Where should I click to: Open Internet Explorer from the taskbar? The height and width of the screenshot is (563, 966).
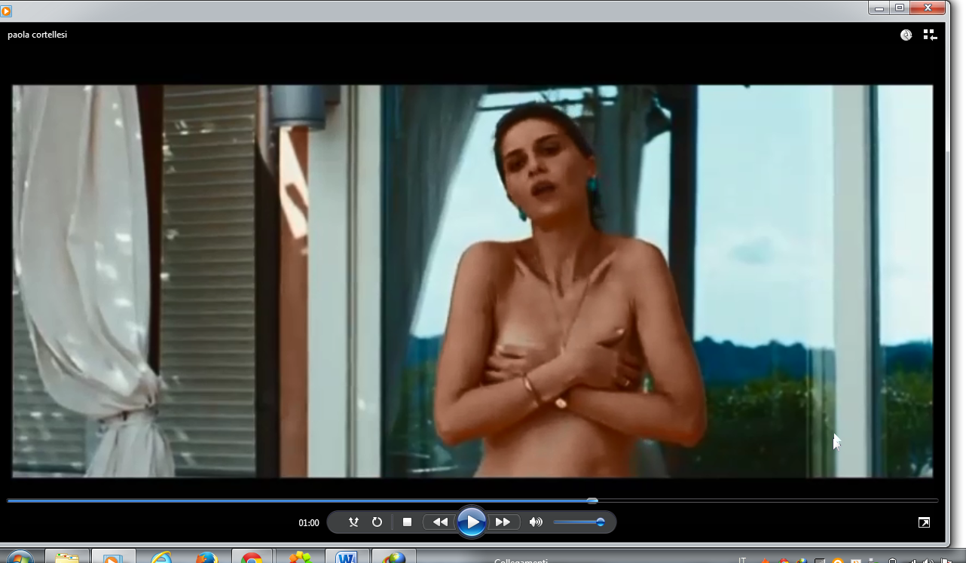pyautogui.click(x=160, y=558)
